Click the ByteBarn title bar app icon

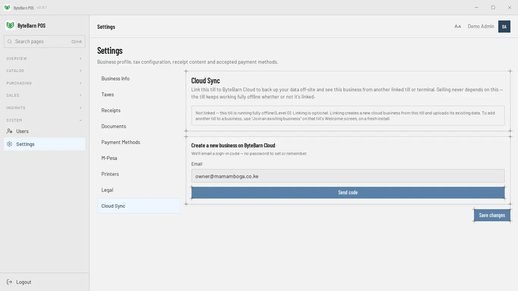coord(7,8)
